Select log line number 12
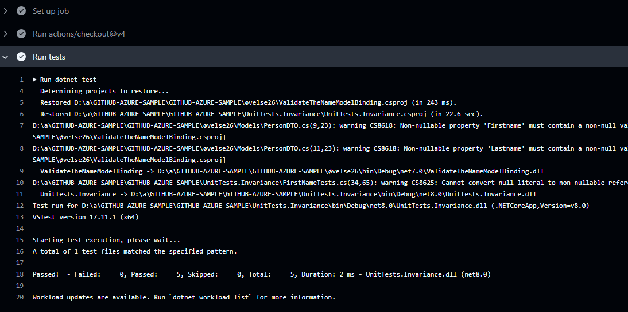This screenshot has height=312, width=628. [20, 206]
